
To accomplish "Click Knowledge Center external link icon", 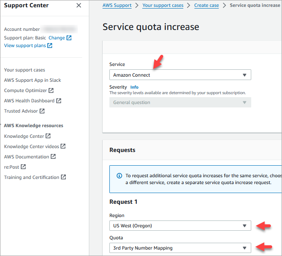I will point(48,136).
